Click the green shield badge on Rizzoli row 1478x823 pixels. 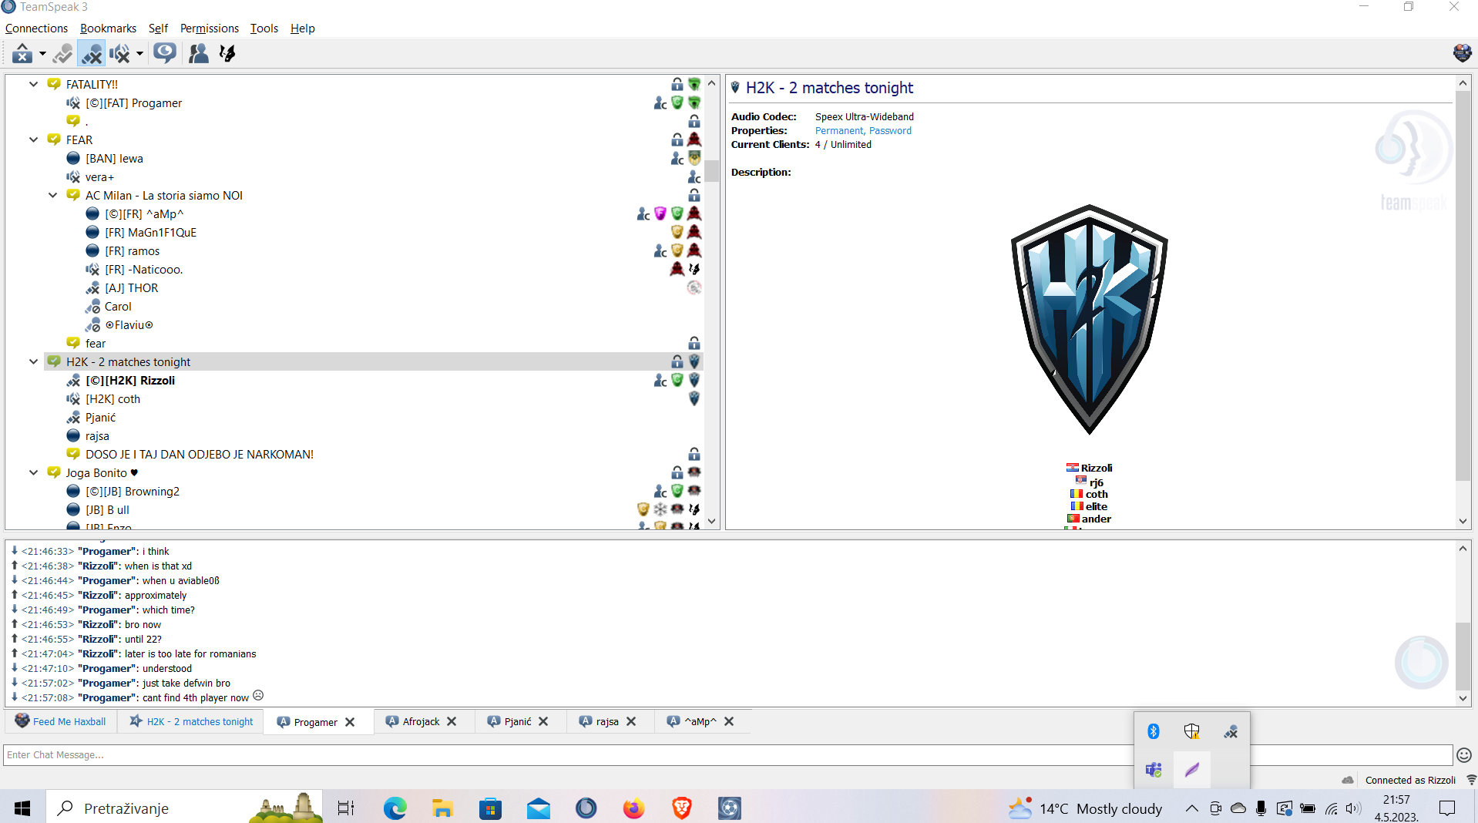click(x=677, y=380)
